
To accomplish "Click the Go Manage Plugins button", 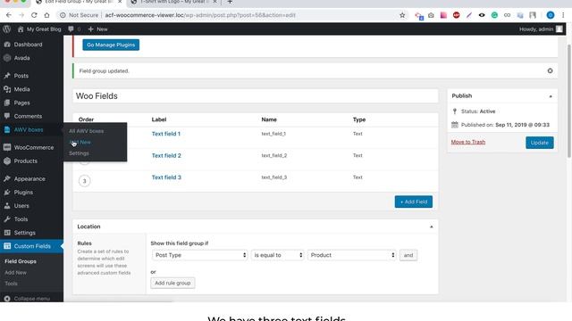I will [111, 45].
